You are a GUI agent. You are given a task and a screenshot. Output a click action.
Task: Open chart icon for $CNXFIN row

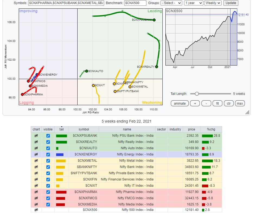click(x=36, y=179)
